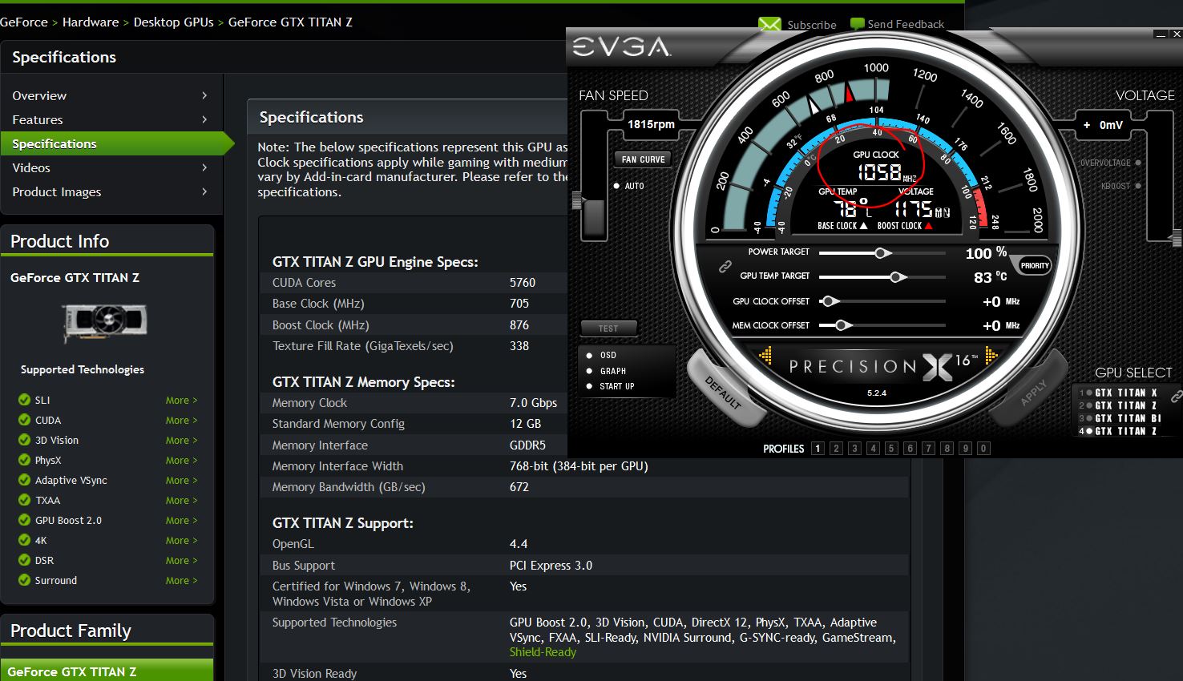Image resolution: width=1183 pixels, height=681 pixels.
Task: Click the link icon next to GPU Select list
Action: coord(1176,396)
